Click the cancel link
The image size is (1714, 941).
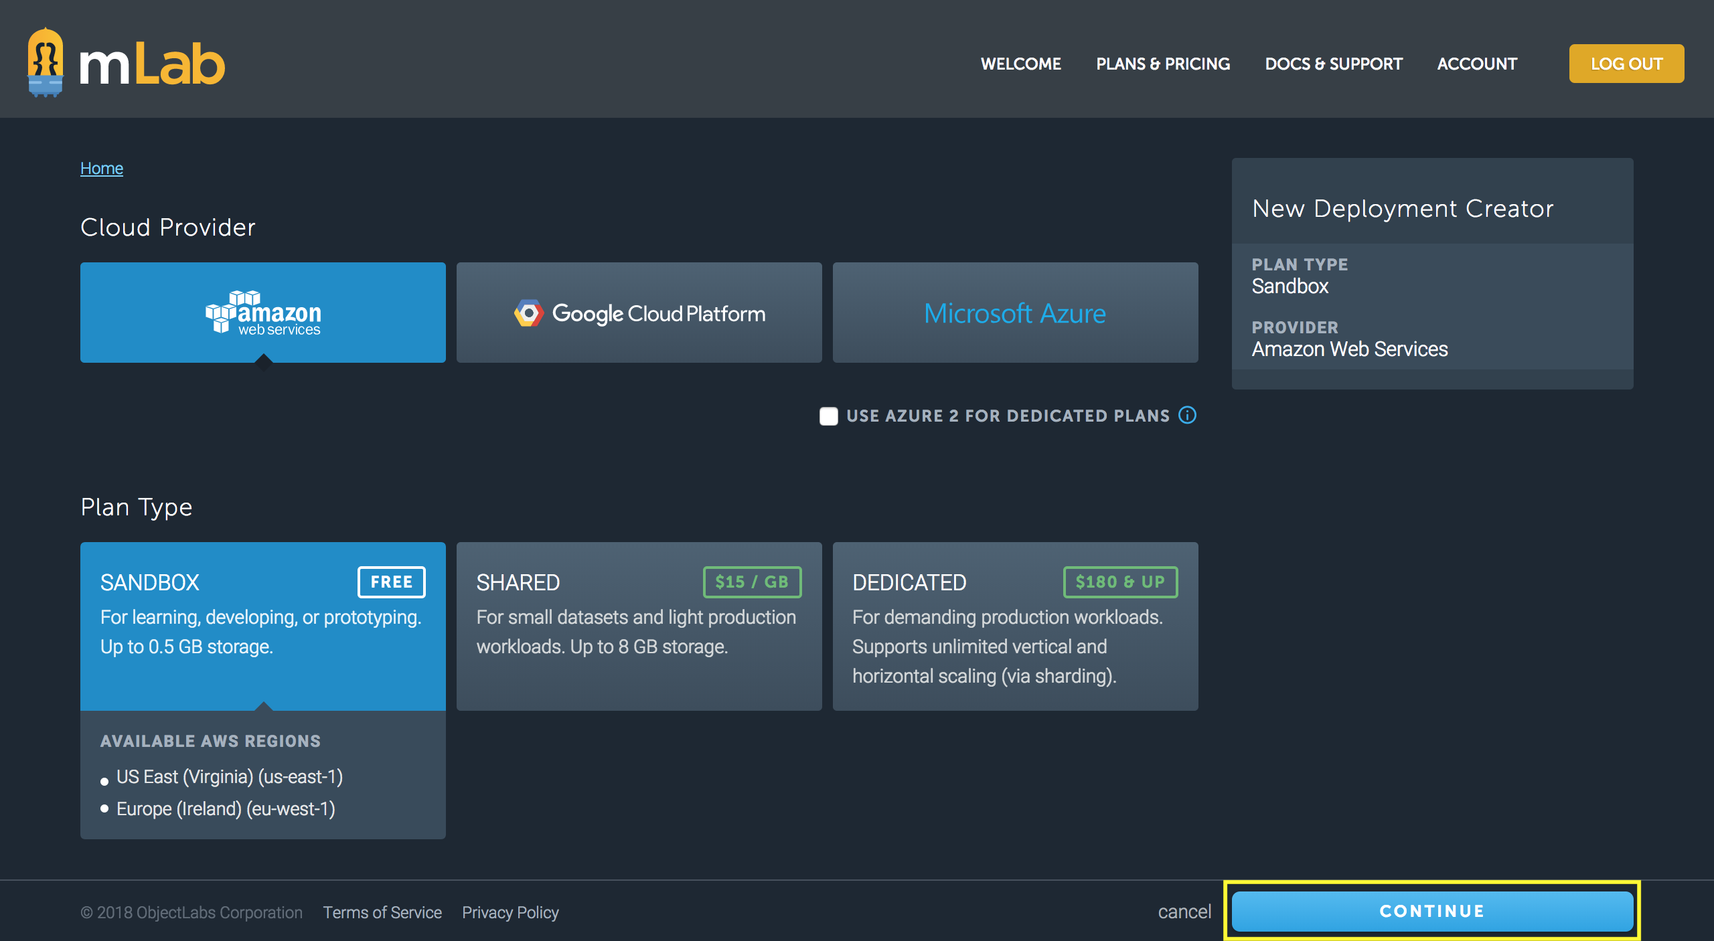(x=1184, y=912)
